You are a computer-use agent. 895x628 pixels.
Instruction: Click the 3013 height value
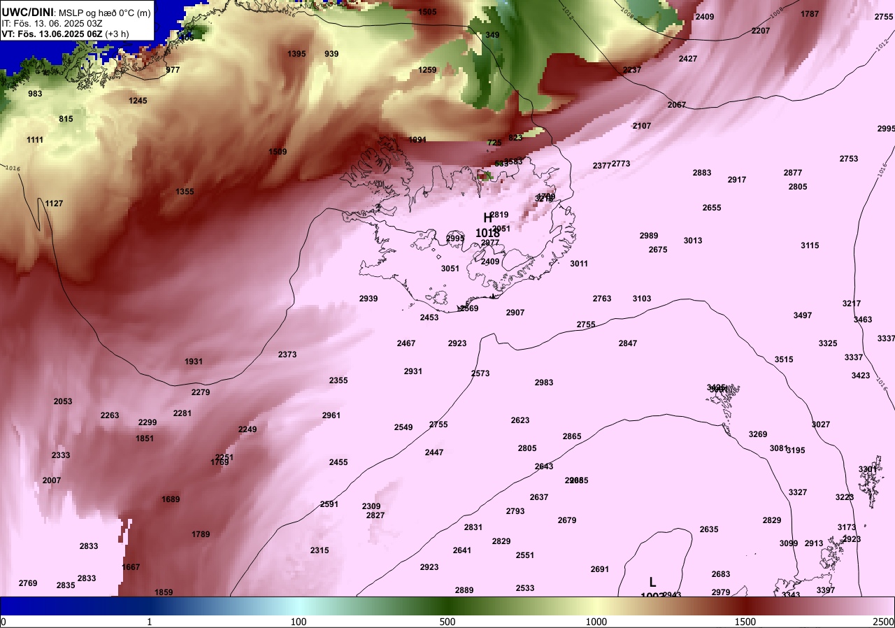click(693, 241)
